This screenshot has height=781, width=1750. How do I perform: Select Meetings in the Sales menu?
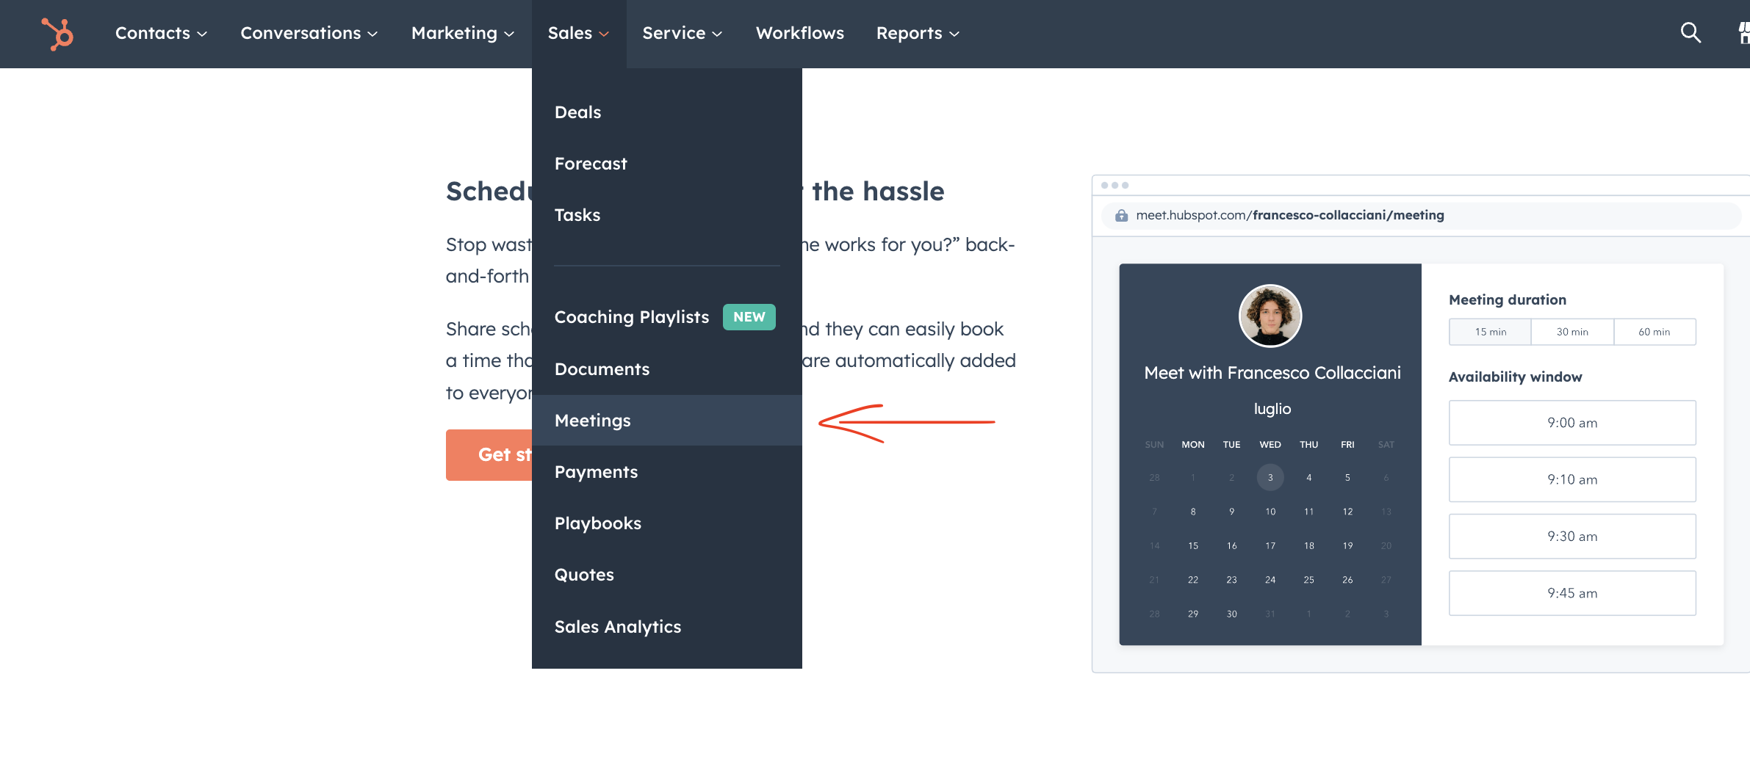pos(592,420)
